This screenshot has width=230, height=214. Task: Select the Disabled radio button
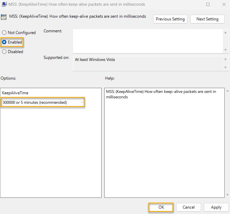(4, 51)
